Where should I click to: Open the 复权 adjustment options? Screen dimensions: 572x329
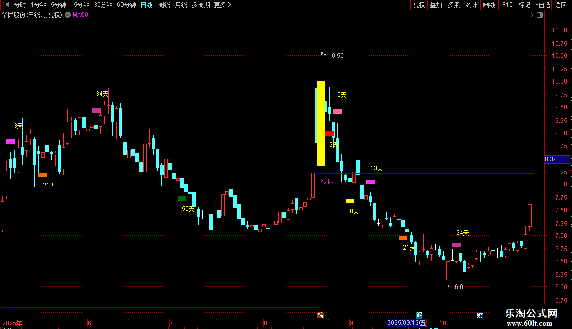point(419,5)
